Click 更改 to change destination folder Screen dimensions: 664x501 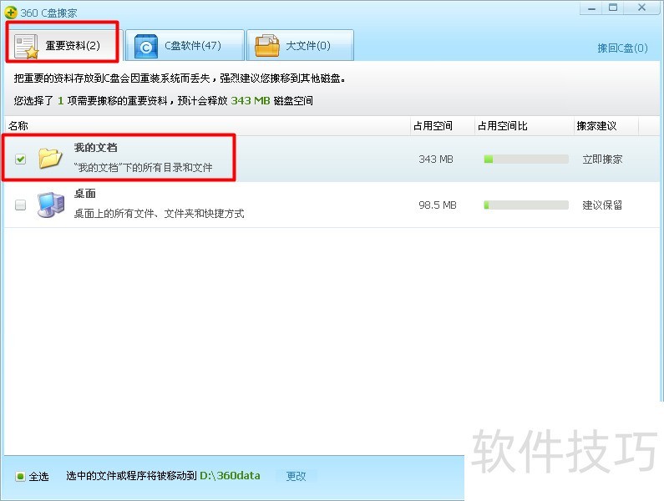296,476
